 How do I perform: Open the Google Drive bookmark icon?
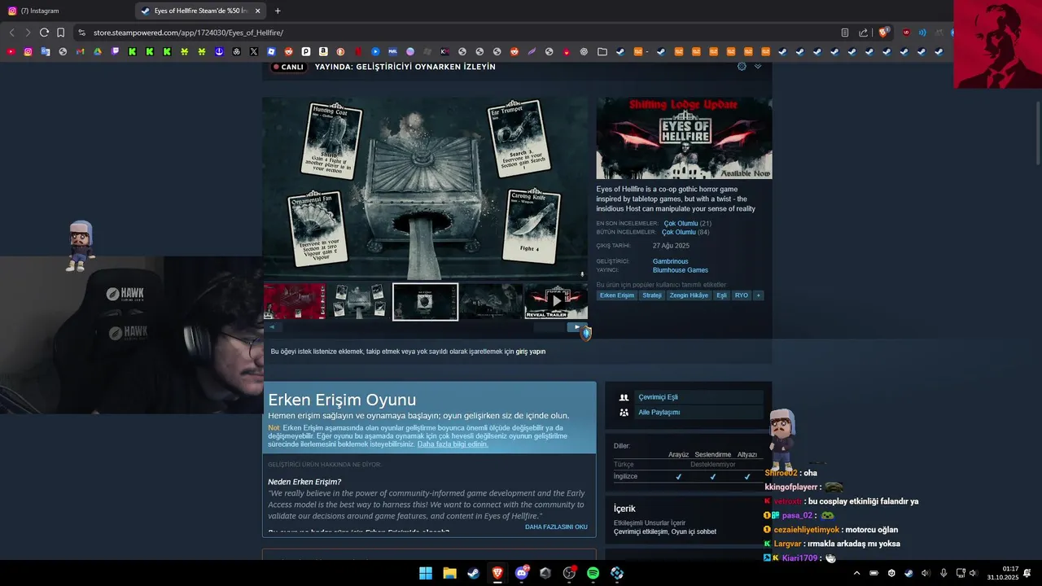[98, 51]
